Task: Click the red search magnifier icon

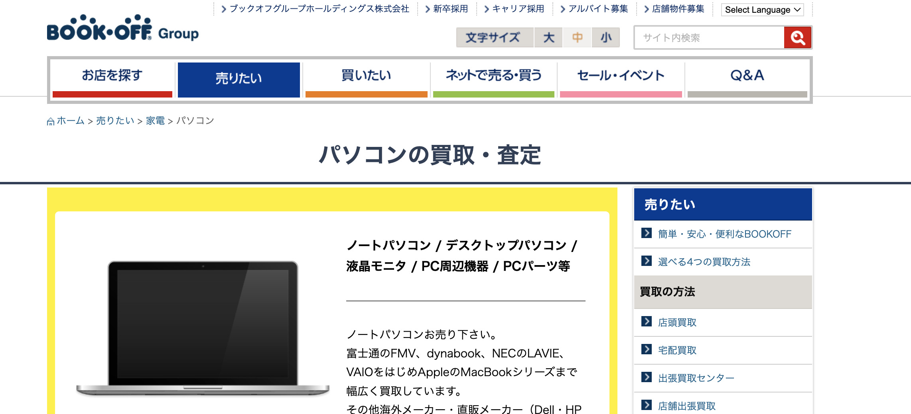Action: [x=798, y=38]
